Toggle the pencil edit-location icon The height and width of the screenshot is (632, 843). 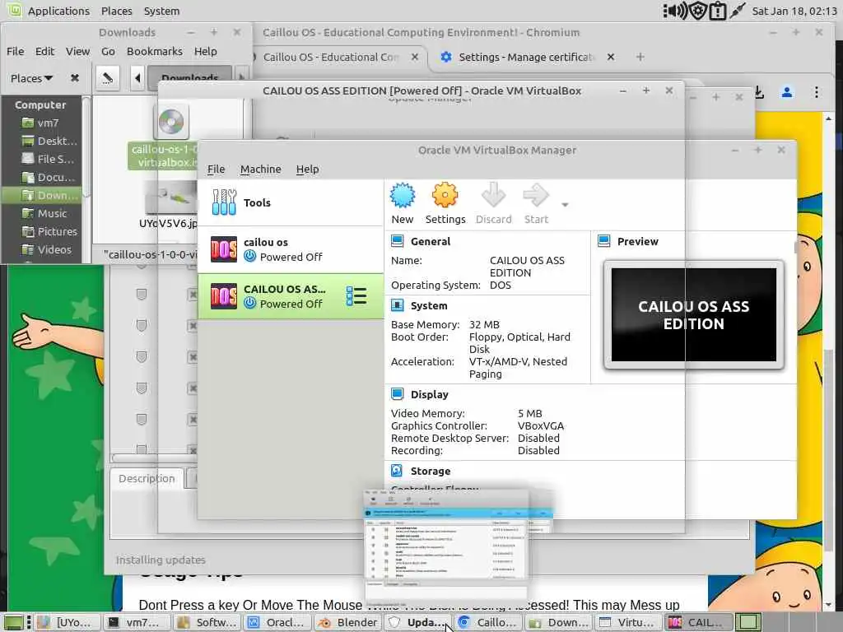[108, 78]
